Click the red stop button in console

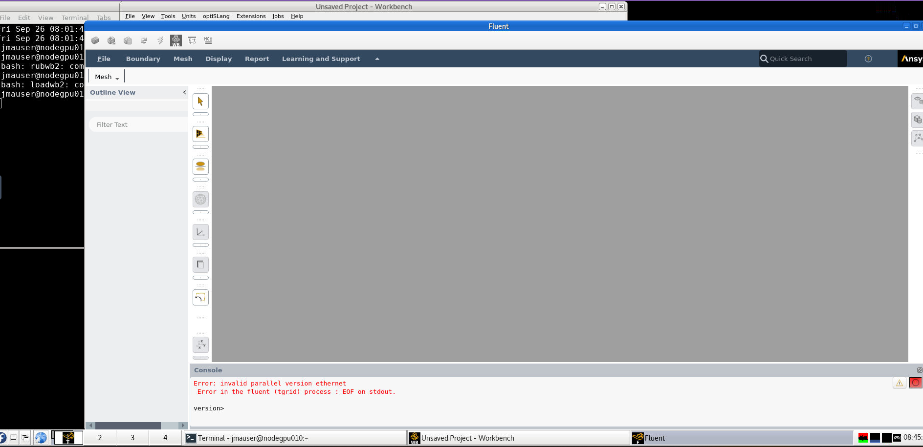click(916, 383)
